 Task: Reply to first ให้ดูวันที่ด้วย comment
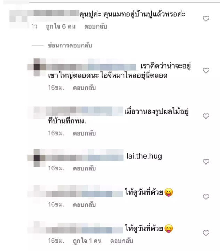pyautogui.click(x=85, y=205)
